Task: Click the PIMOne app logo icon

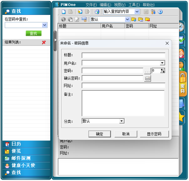Action: coord(57,4)
